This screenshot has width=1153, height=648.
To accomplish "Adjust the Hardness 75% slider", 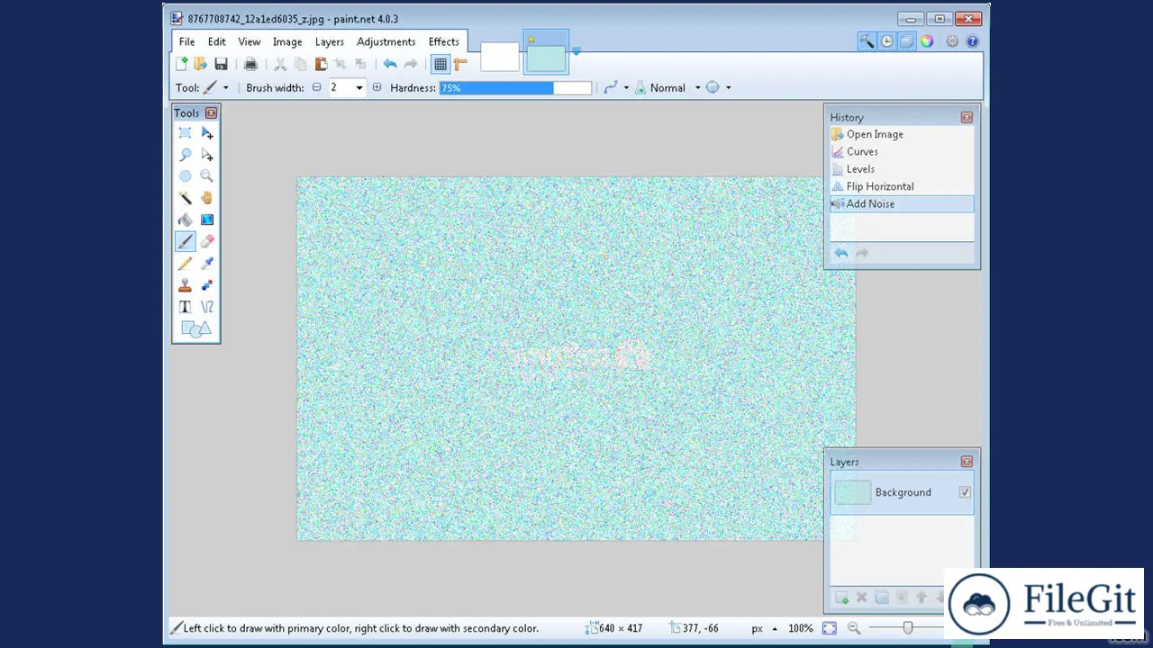I will pos(515,88).
